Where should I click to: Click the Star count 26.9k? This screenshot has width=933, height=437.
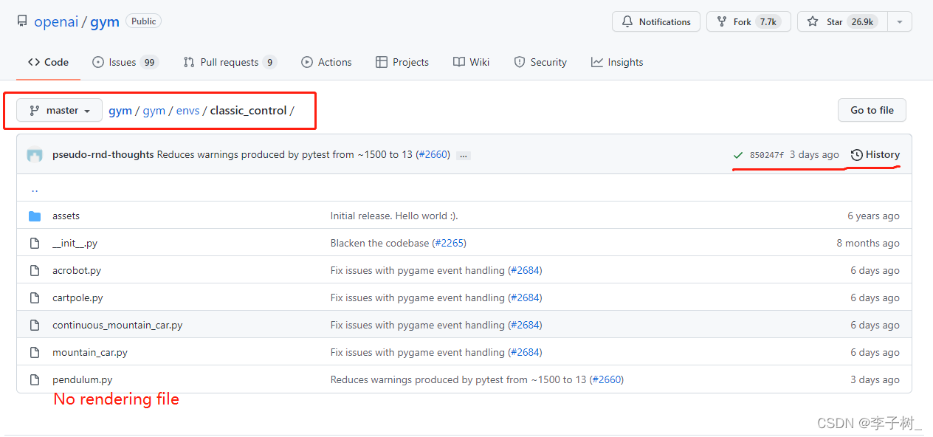pos(862,21)
